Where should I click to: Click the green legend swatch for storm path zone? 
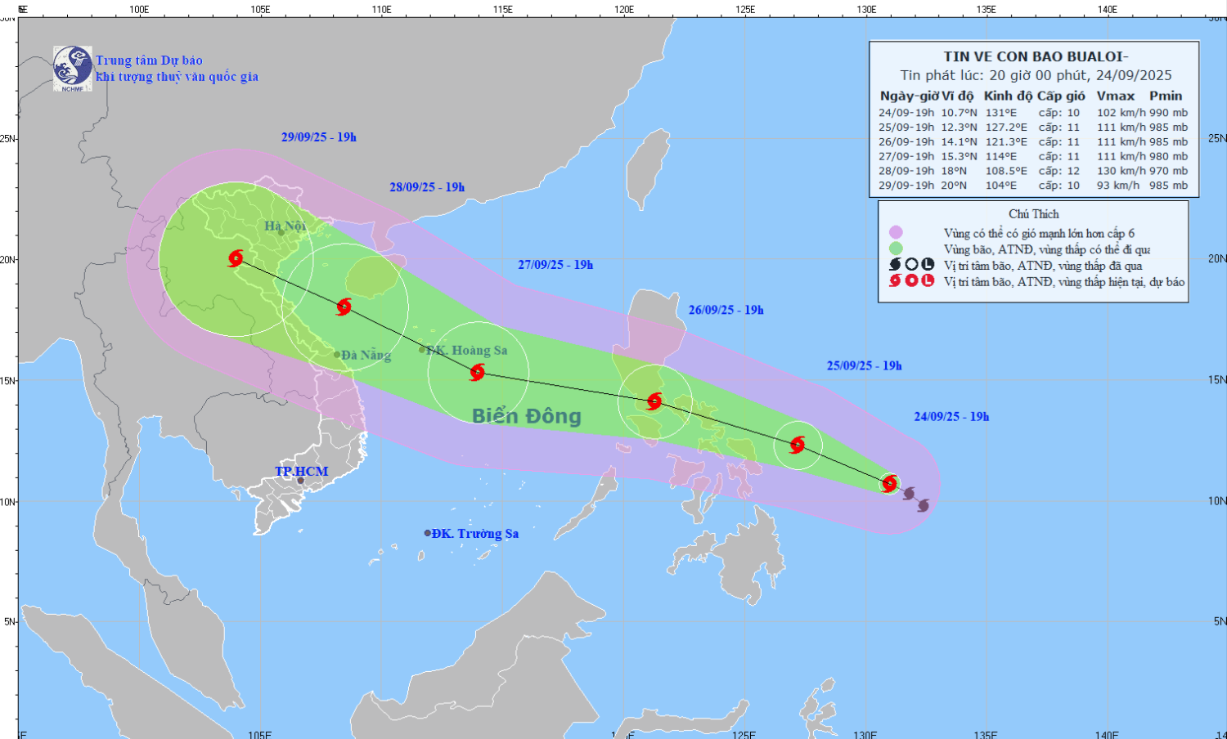pyautogui.click(x=896, y=249)
